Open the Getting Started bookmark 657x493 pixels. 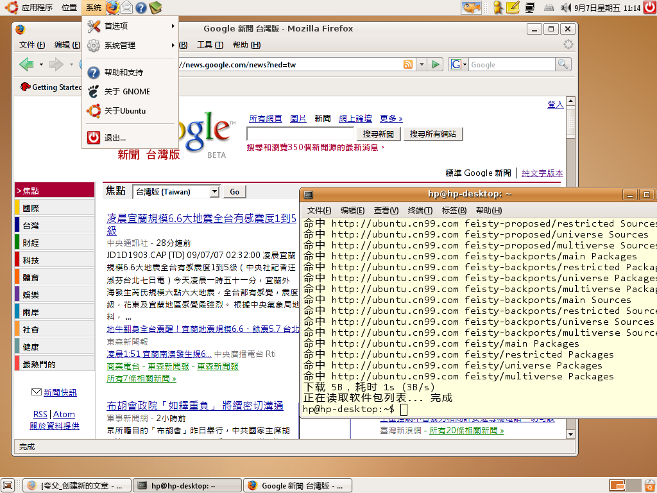click(x=51, y=87)
